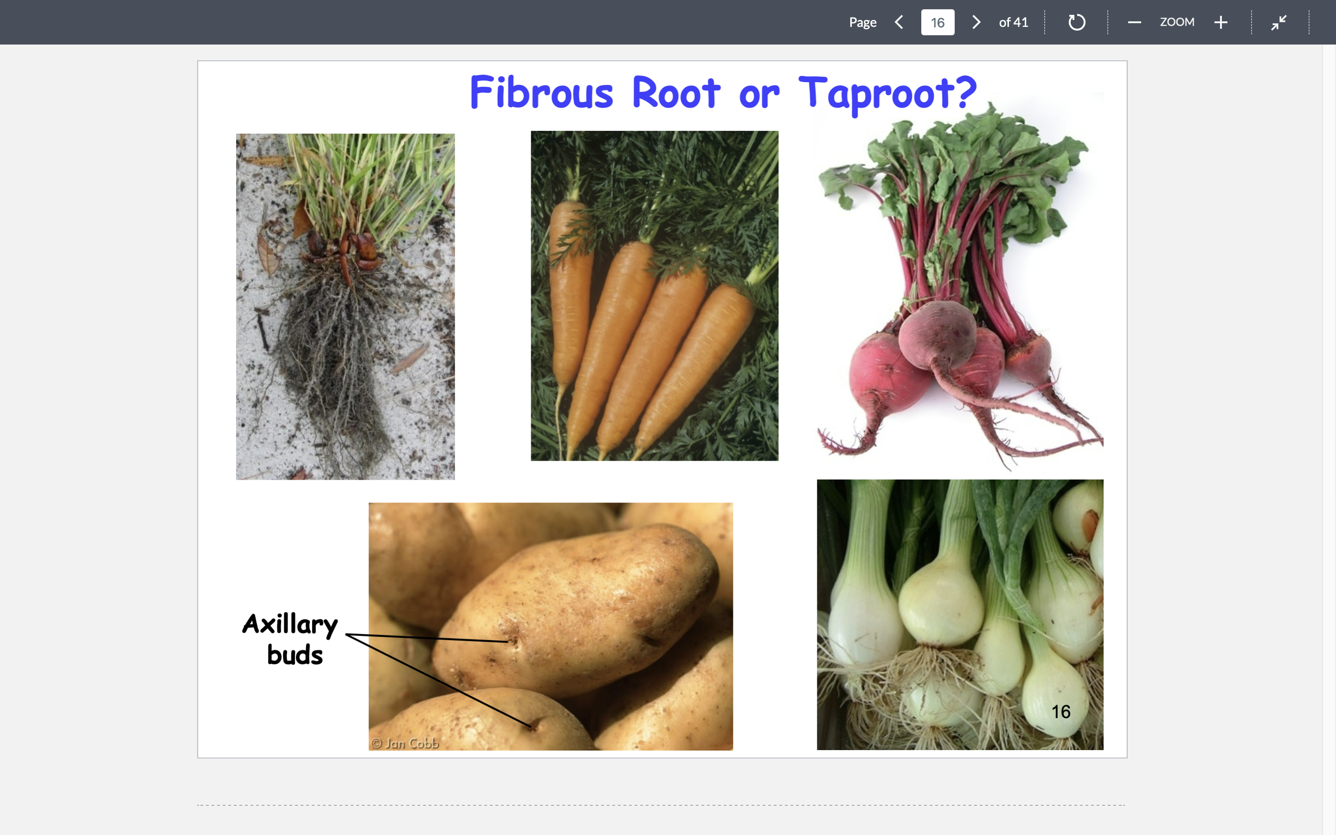Click the 'Fibrous Root or Taproot?' title

point(723,93)
